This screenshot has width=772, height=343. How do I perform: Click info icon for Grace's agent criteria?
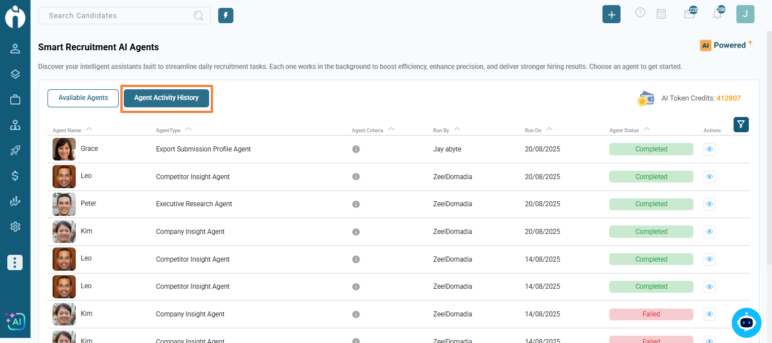[356, 149]
